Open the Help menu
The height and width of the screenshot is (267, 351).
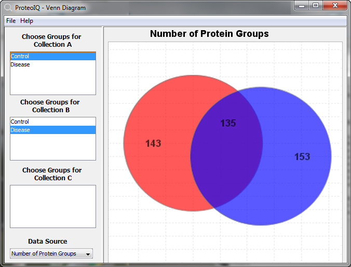pyautogui.click(x=26, y=21)
